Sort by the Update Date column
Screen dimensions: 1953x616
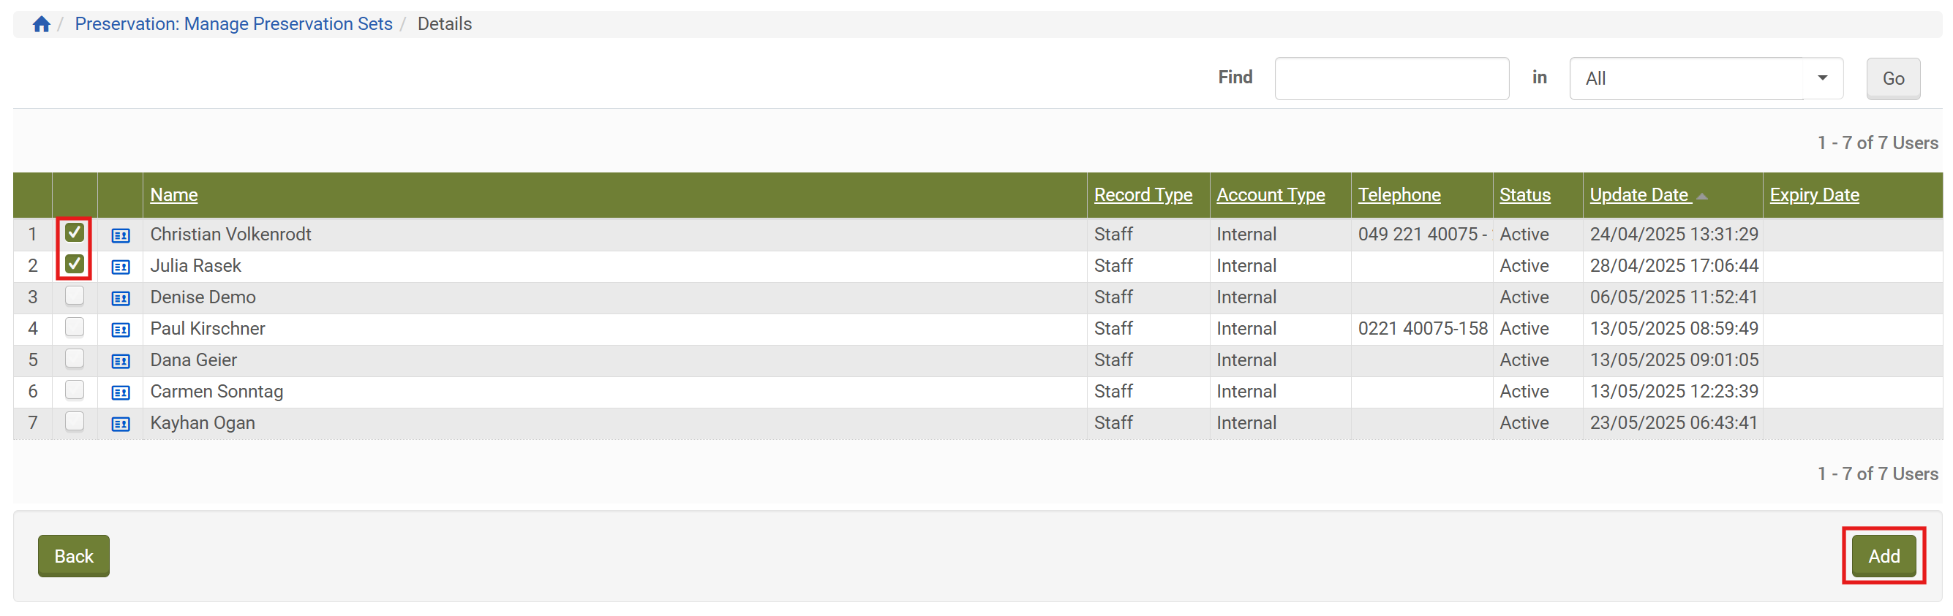[1639, 194]
